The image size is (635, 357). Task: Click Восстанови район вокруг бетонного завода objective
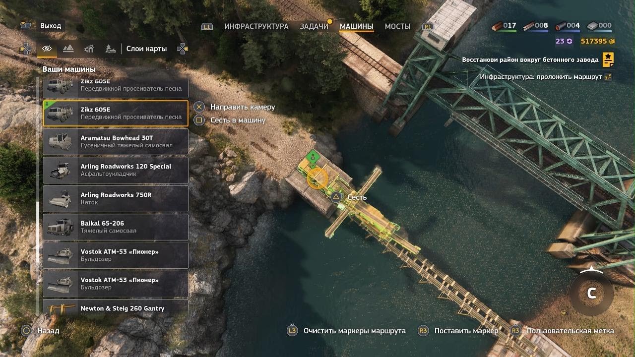pos(530,59)
